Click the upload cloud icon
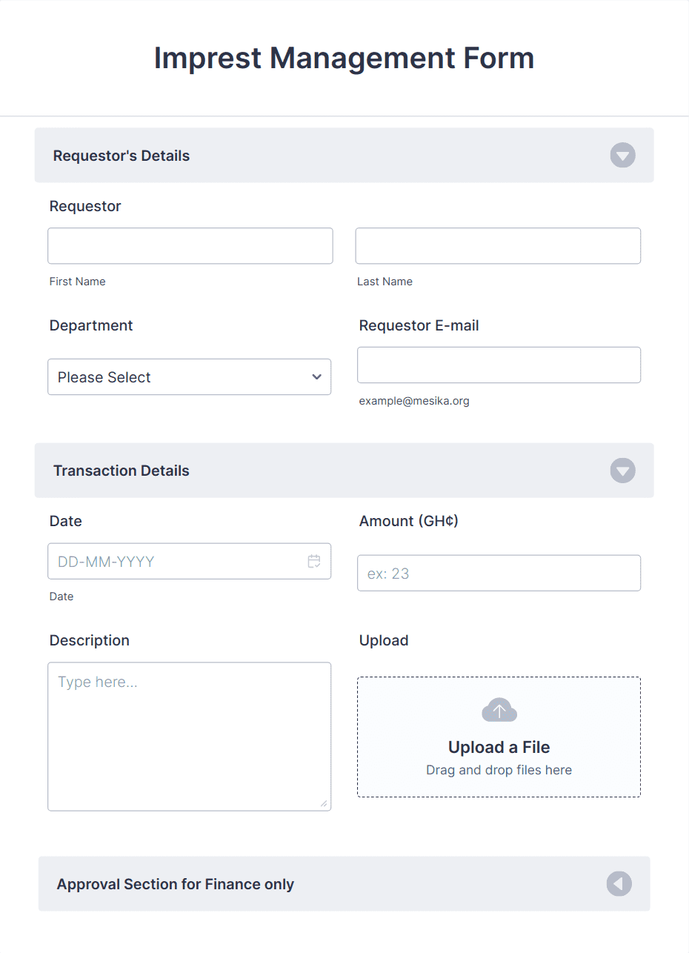This screenshot has height=953, width=689. [499, 708]
